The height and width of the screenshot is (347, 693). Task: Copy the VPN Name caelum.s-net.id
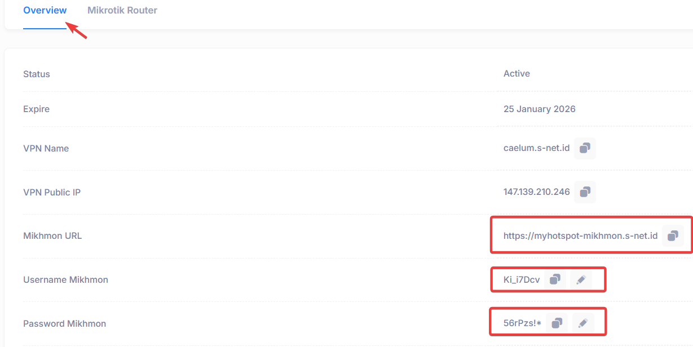pyautogui.click(x=585, y=148)
